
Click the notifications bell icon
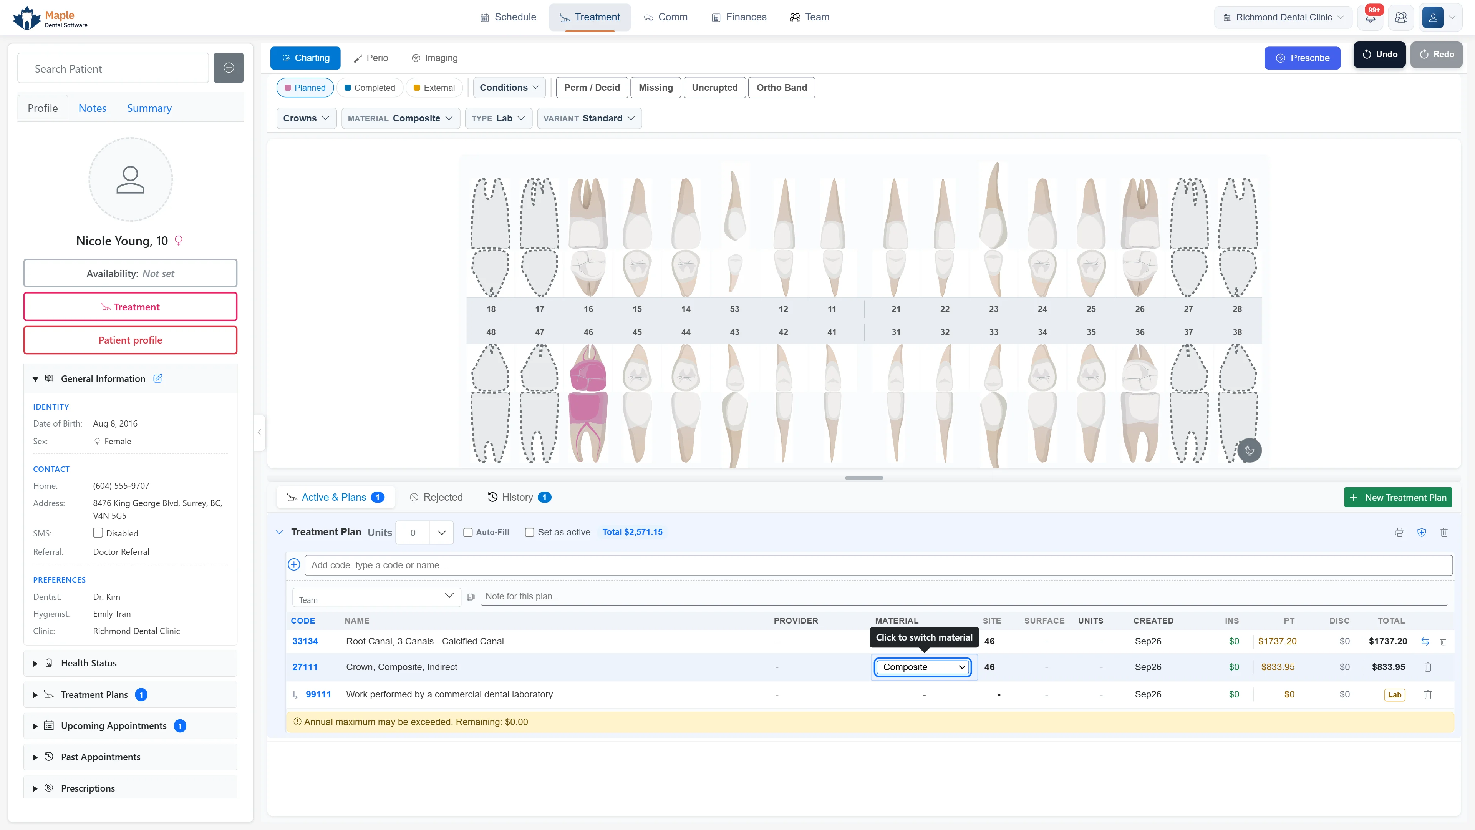click(1370, 17)
